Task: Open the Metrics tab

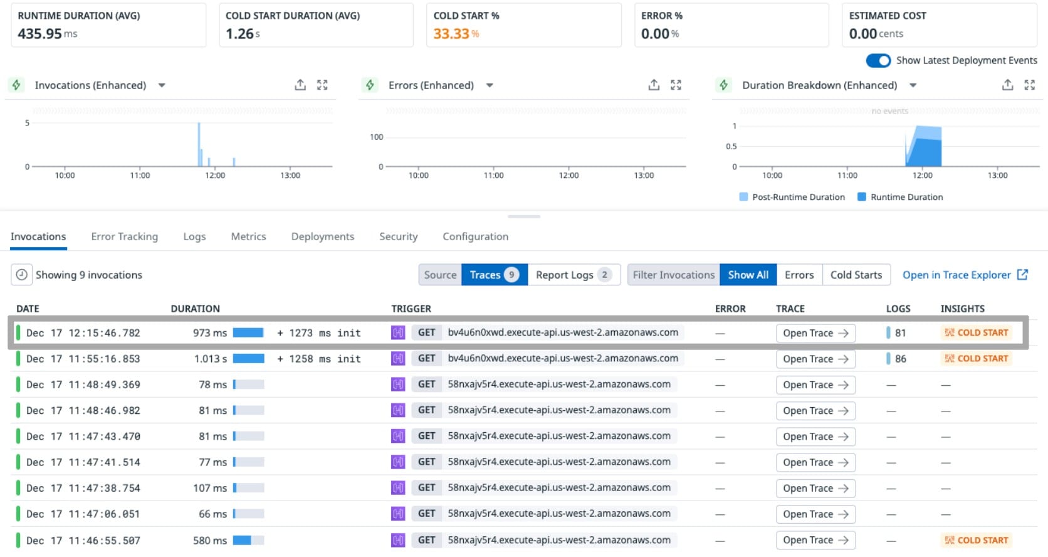Action: click(248, 236)
